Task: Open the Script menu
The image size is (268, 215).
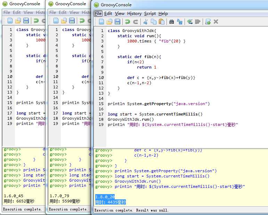Action: click(x=150, y=14)
